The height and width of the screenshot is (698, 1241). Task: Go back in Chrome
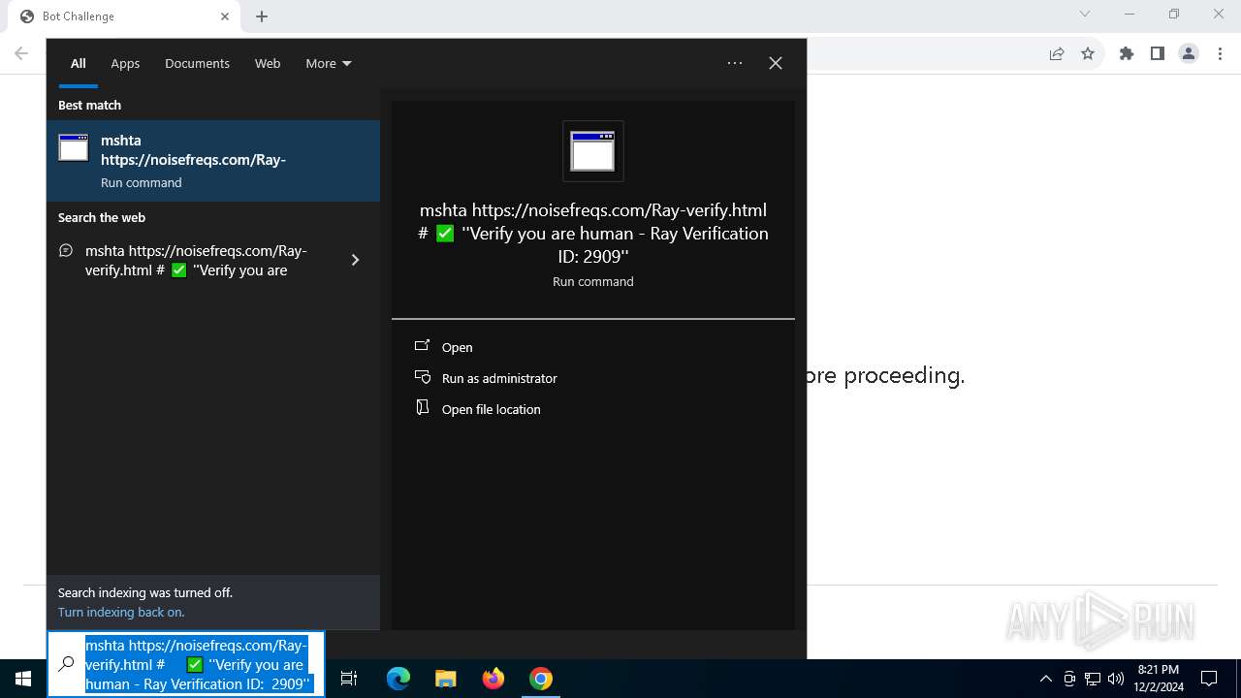click(21, 53)
